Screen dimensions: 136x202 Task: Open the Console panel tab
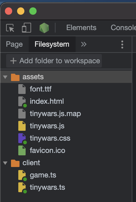[x=123, y=28]
